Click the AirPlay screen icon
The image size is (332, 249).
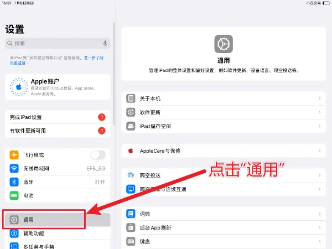click(131, 189)
